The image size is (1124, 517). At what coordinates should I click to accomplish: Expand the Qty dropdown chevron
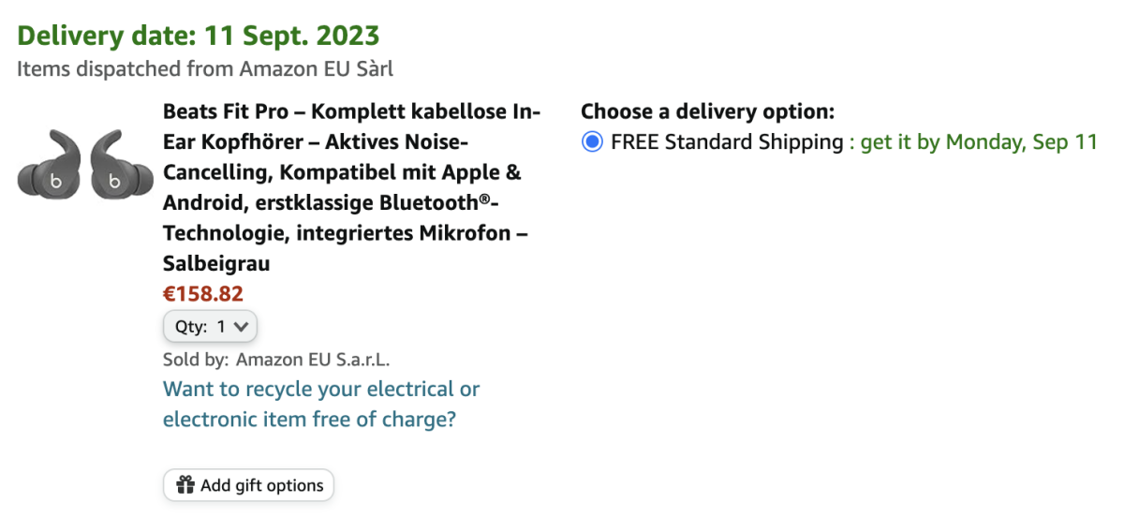[x=240, y=327]
